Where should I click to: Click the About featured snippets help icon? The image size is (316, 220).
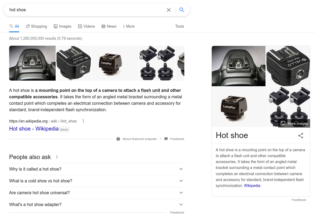[118, 139]
